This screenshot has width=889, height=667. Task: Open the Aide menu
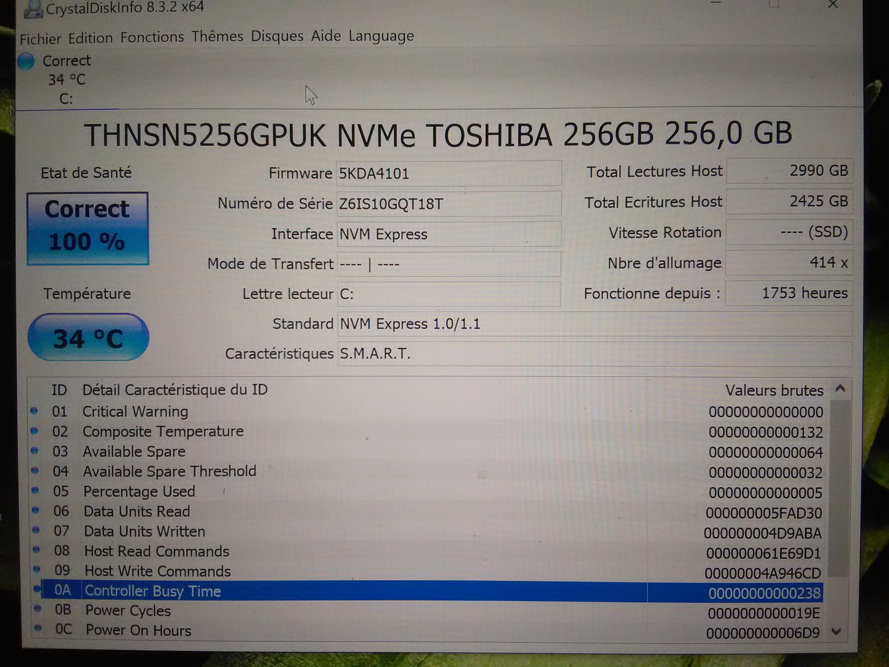coord(326,36)
